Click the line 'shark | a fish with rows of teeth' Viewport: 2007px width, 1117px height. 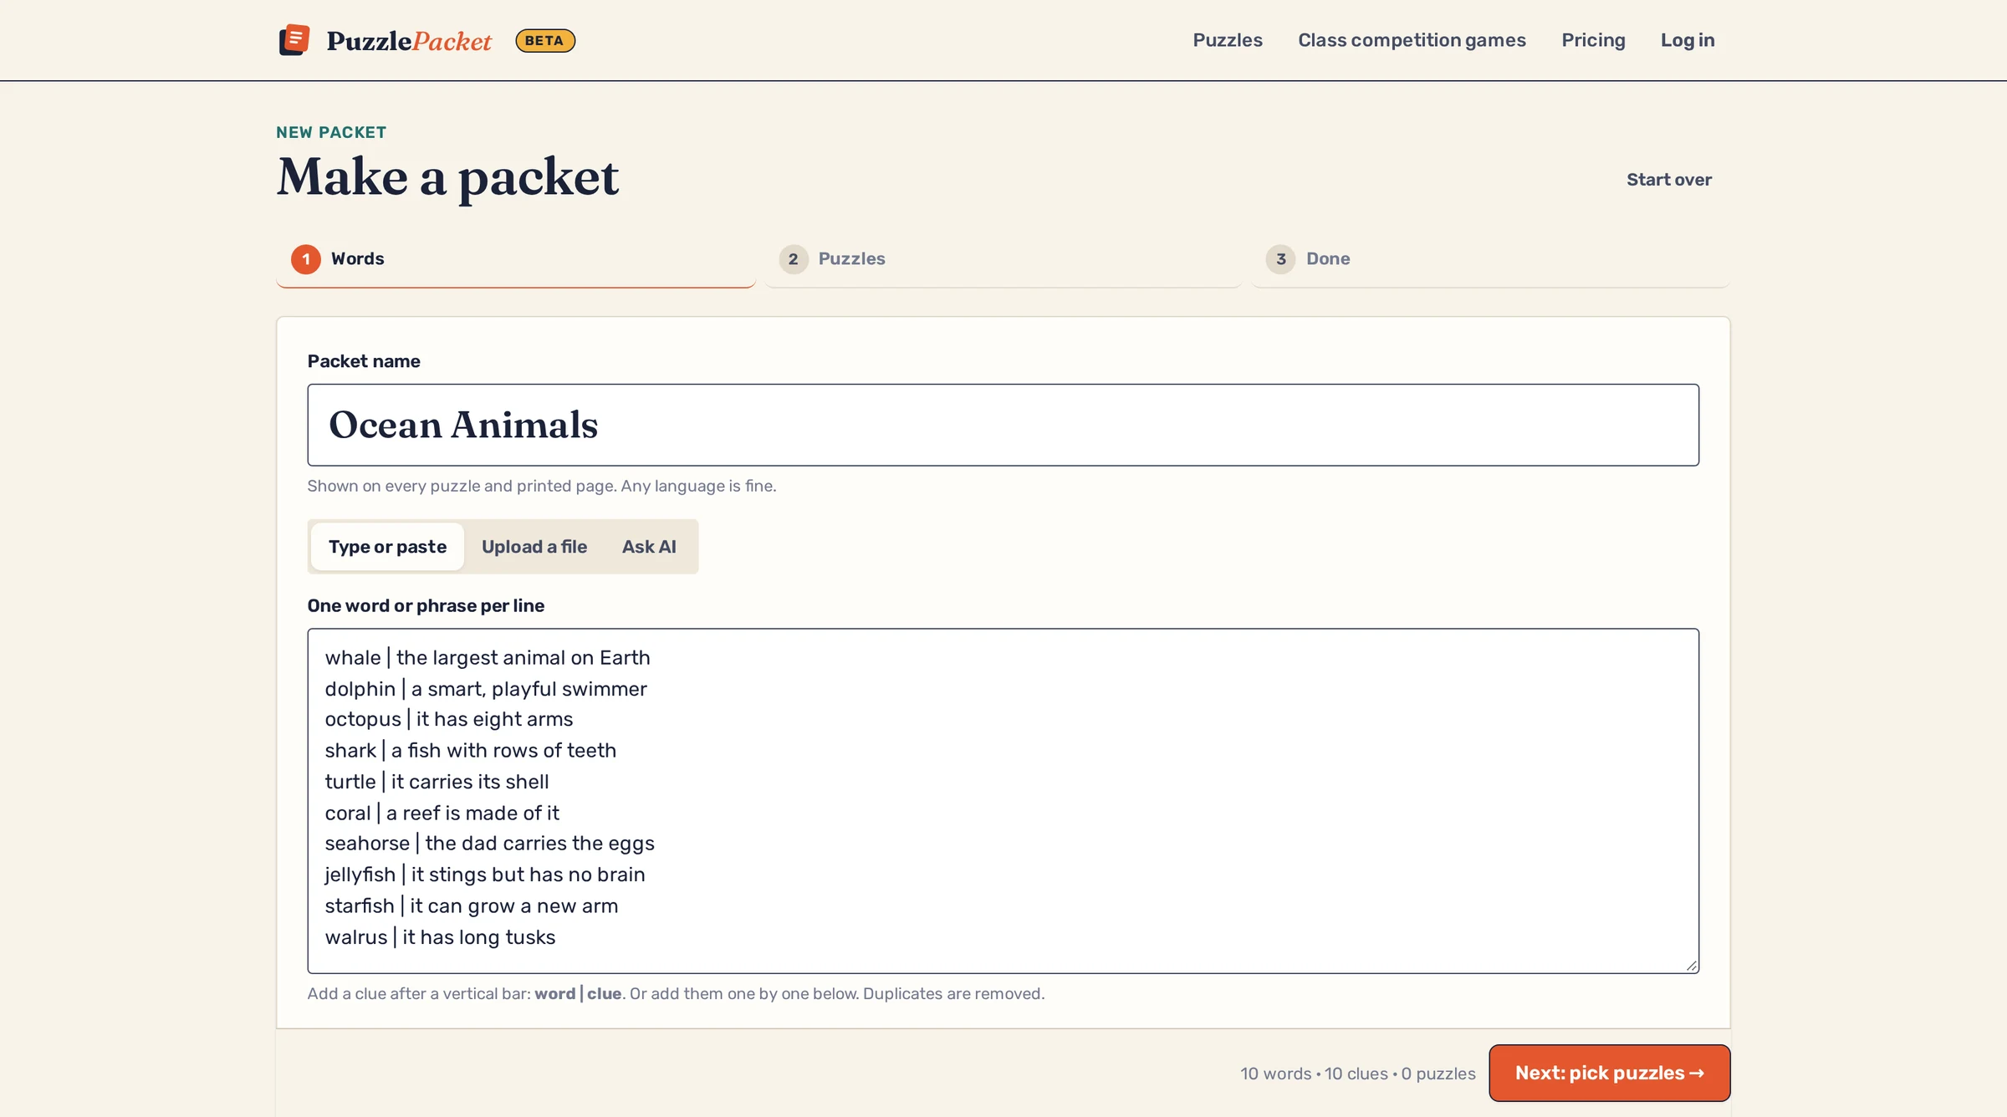point(470,751)
